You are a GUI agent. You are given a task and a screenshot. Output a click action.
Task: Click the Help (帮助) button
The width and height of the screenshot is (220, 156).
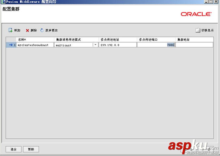click(x=31, y=149)
